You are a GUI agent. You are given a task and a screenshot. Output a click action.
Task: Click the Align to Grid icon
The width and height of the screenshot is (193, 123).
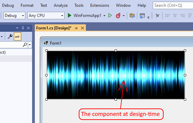158,16
